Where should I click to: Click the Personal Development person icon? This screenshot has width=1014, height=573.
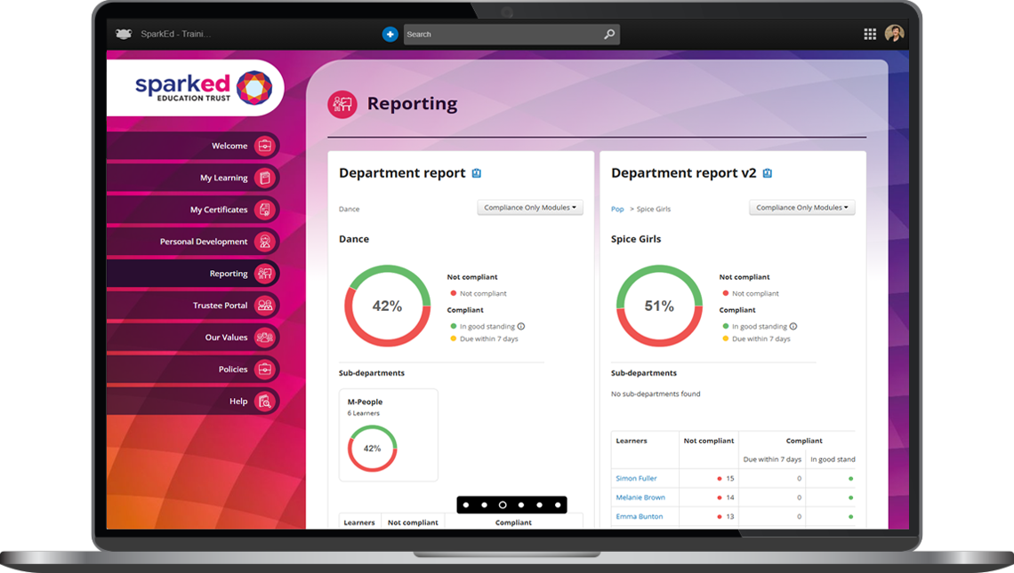pyautogui.click(x=265, y=242)
